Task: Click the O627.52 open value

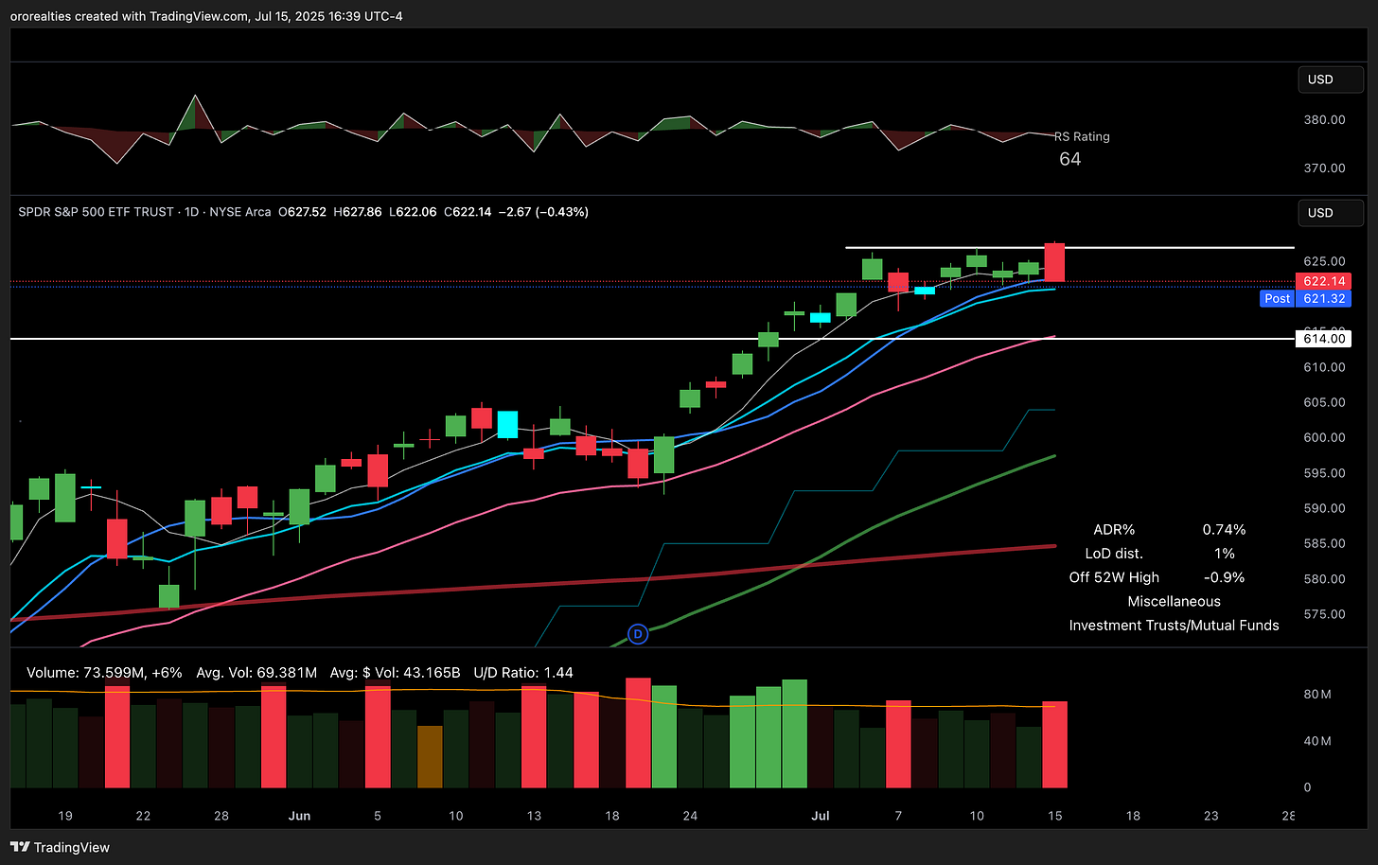Action: [302, 212]
